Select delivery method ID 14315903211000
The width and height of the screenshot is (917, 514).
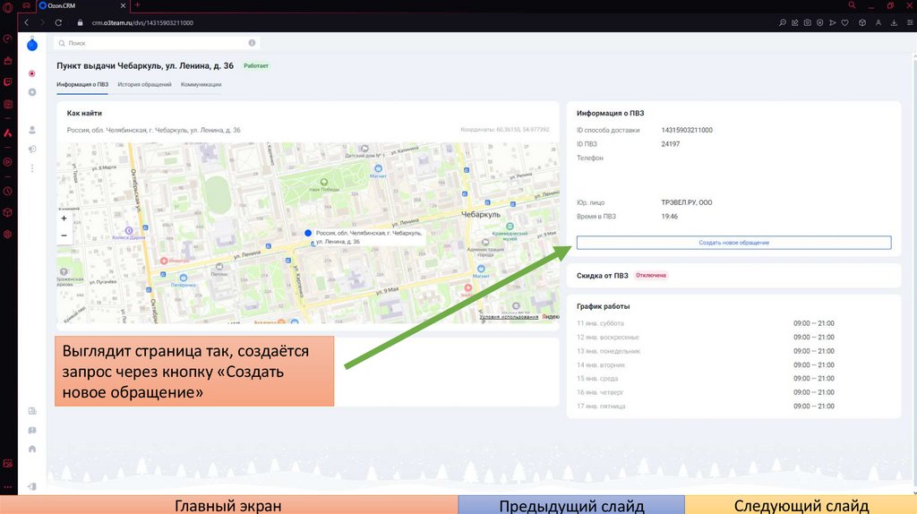tap(687, 130)
